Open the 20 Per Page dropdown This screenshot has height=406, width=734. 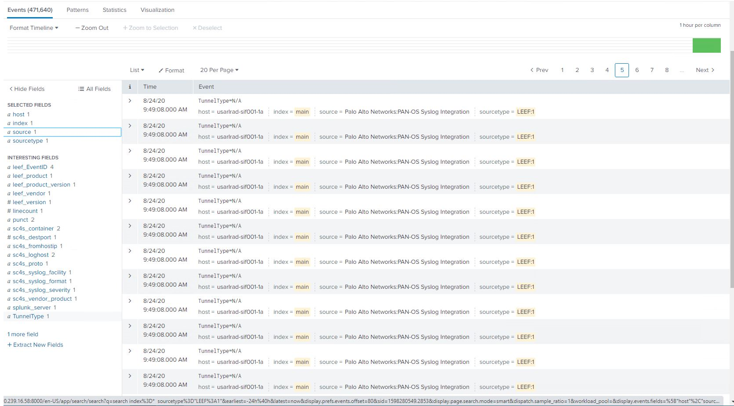[218, 70]
